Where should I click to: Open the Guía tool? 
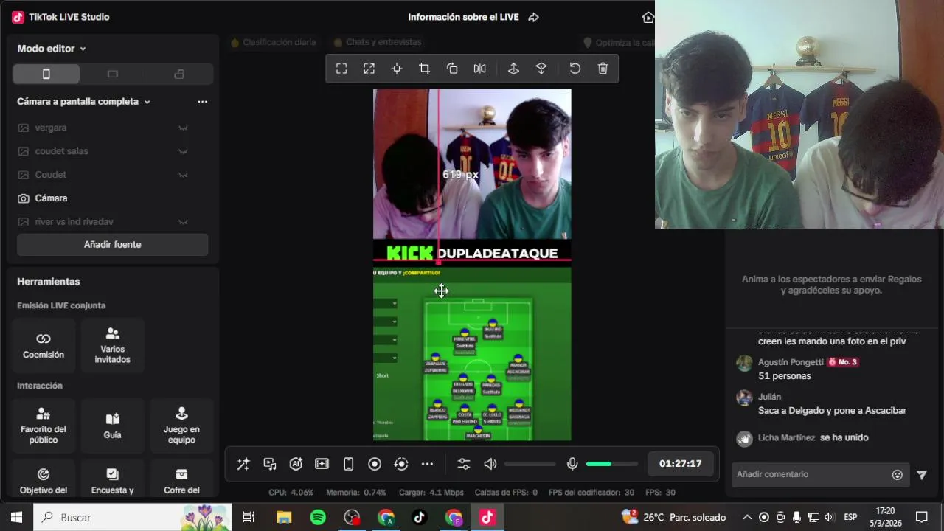pyautogui.click(x=112, y=426)
